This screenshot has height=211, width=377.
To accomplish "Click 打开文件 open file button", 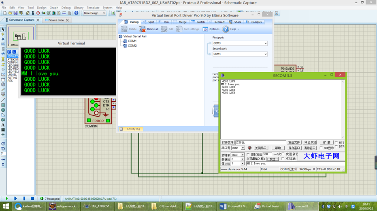I will pos(228,142).
